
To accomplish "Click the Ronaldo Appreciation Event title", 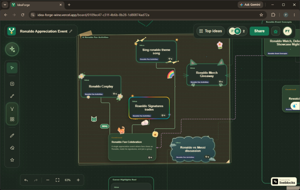I will [x=44, y=31].
